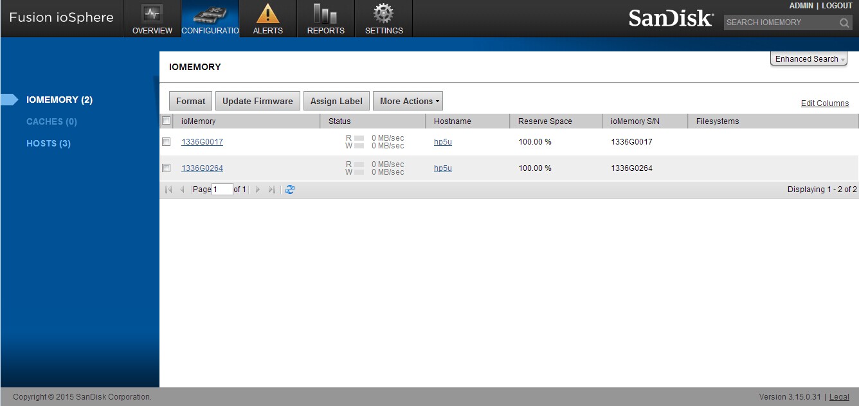This screenshot has height=406, width=859.
Task: Click the Update Firmware button
Action: [x=257, y=101]
